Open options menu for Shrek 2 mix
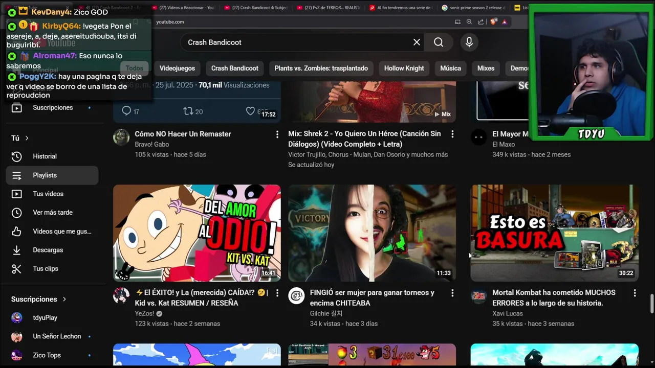This screenshot has height=368, width=655. pyautogui.click(x=452, y=134)
